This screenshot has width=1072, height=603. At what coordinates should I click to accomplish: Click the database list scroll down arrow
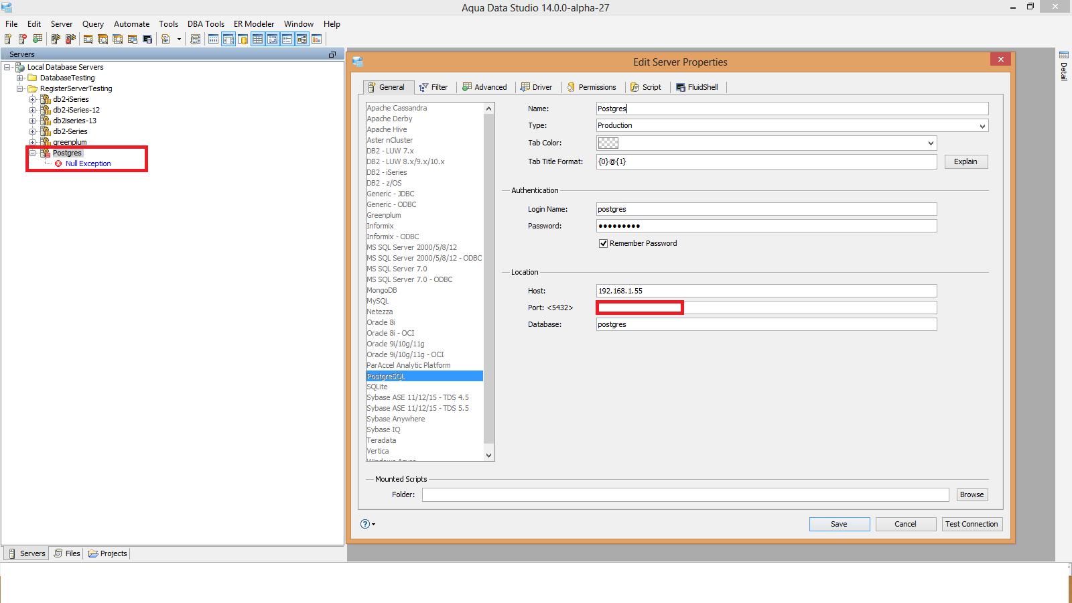click(488, 456)
